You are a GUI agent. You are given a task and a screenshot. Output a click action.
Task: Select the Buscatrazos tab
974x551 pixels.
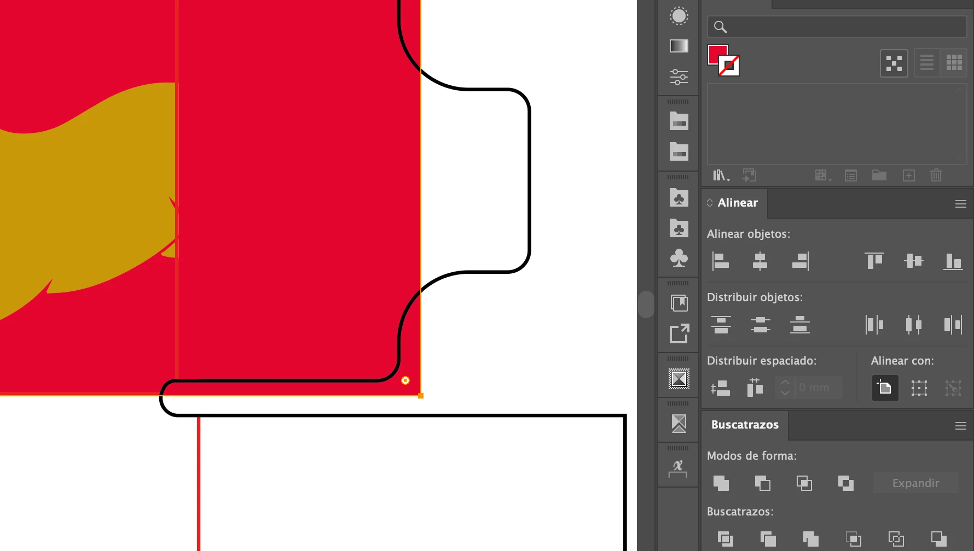[x=745, y=425]
